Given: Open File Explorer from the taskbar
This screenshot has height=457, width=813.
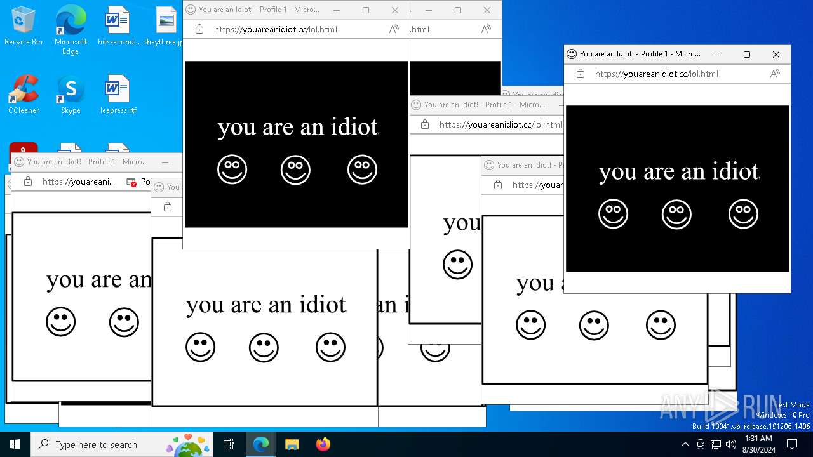Looking at the screenshot, I should (x=292, y=444).
